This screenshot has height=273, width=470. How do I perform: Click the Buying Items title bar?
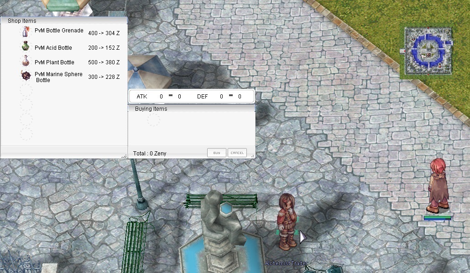tap(192, 108)
